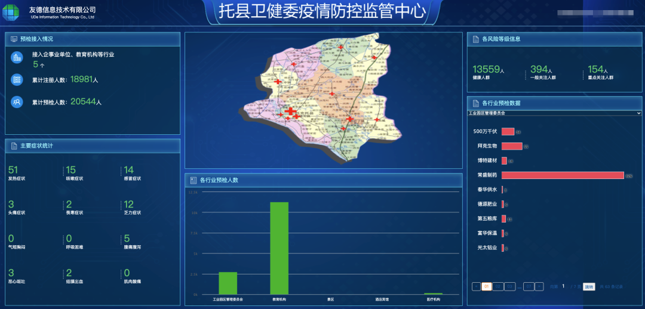Image resolution: width=645 pixels, height=309 pixels.
Task: Click the 光太铝业 row label
Action: (487, 248)
